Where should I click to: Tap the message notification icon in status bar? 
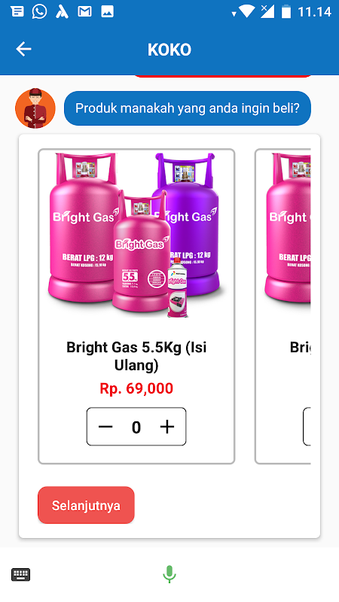point(17,12)
